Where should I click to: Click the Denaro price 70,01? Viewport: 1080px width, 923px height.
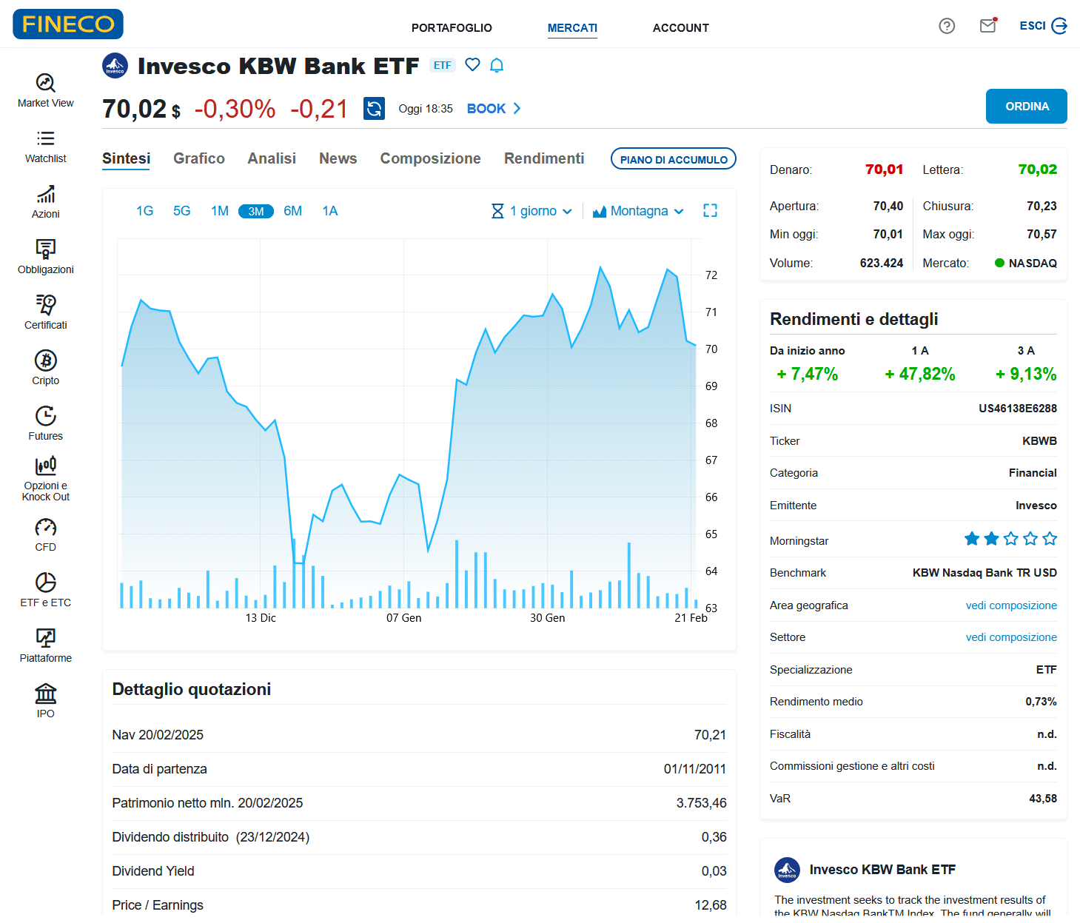point(885,170)
